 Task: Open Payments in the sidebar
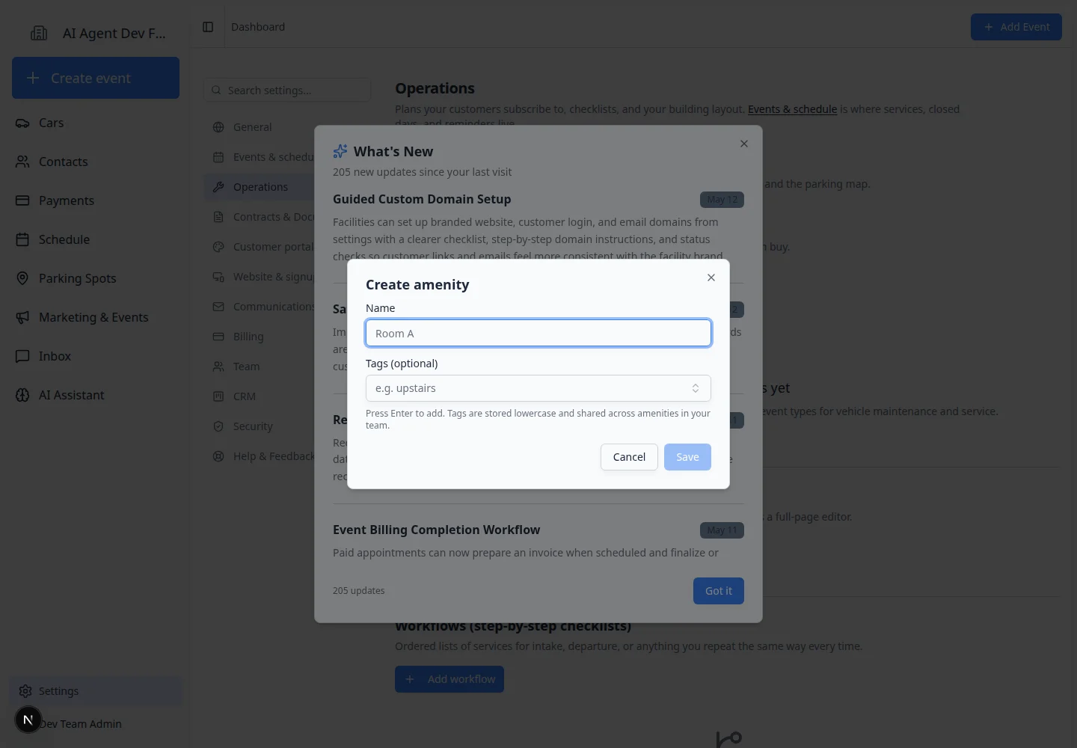[96, 200]
